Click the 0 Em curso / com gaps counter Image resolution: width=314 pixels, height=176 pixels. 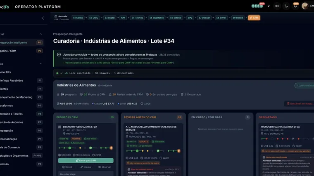click(x=162, y=94)
